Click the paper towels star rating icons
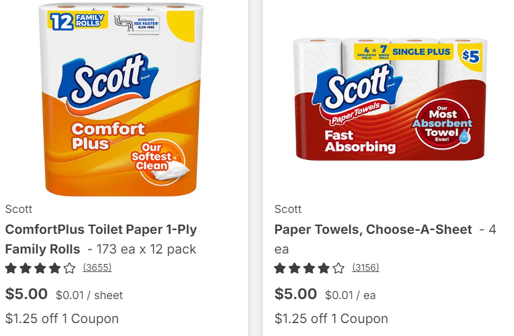The width and height of the screenshot is (514, 336). click(310, 268)
